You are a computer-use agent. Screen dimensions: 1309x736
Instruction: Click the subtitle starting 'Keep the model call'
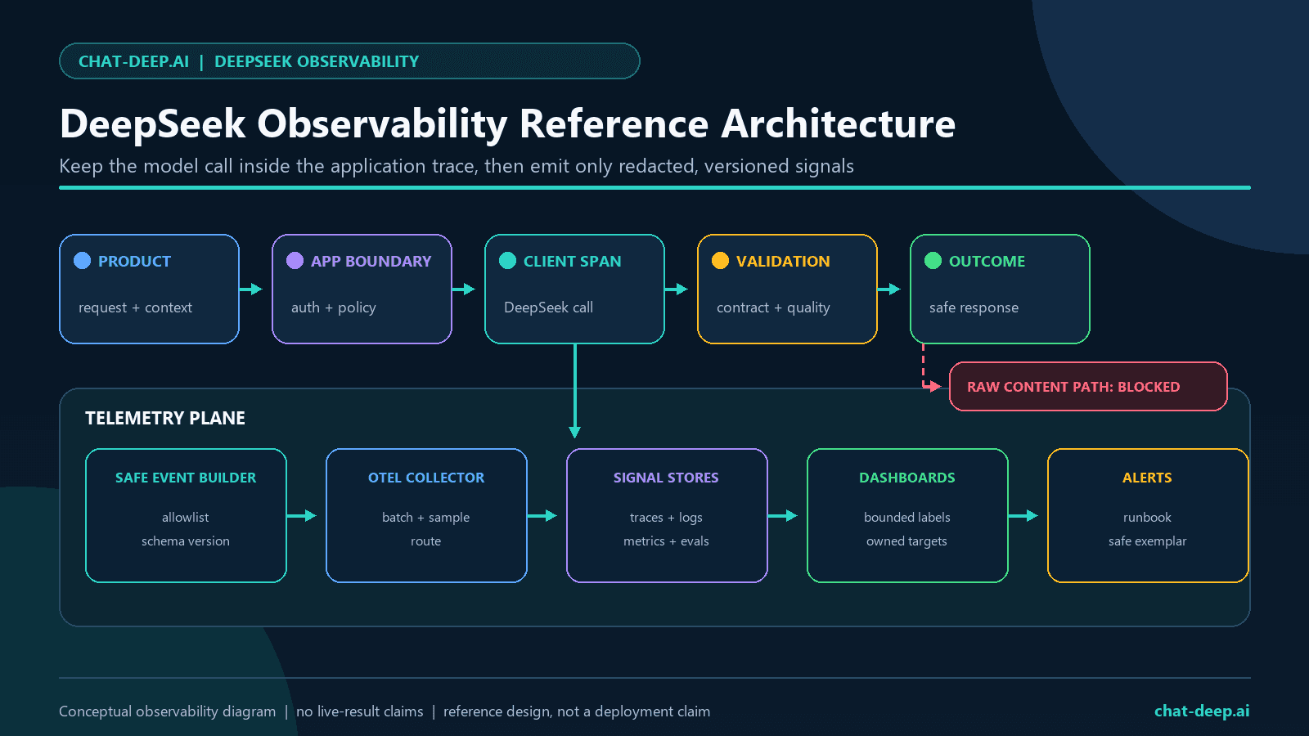(x=457, y=166)
